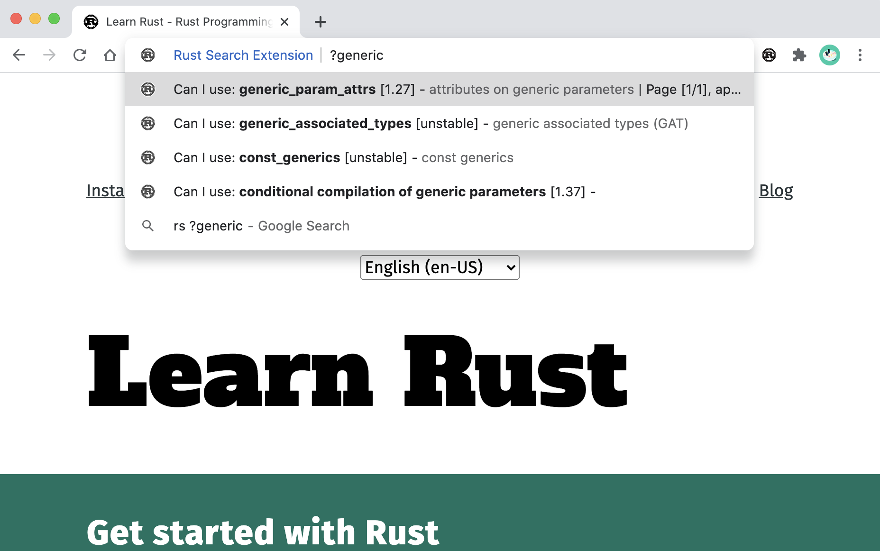This screenshot has width=880, height=551.
Task: Open Chrome's three-dot menu
Action: (x=860, y=55)
